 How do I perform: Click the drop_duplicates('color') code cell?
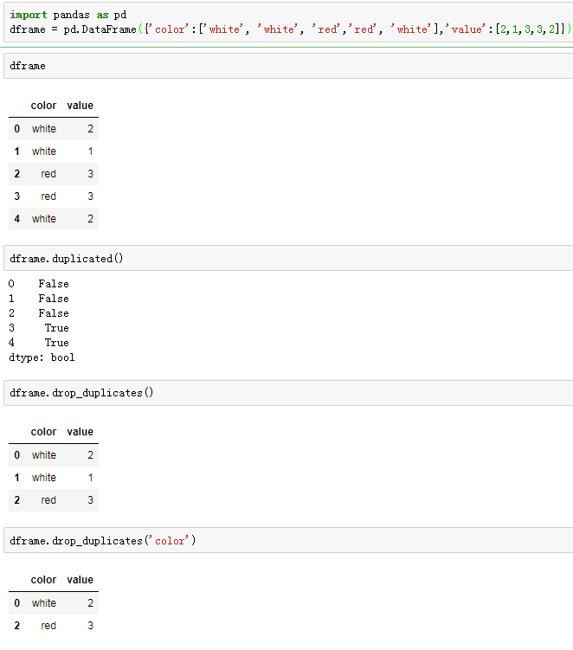coord(288,541)
